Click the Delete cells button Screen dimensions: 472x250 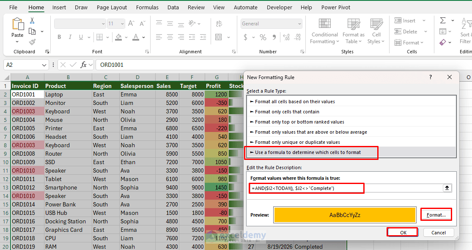[x=406, y=32]
